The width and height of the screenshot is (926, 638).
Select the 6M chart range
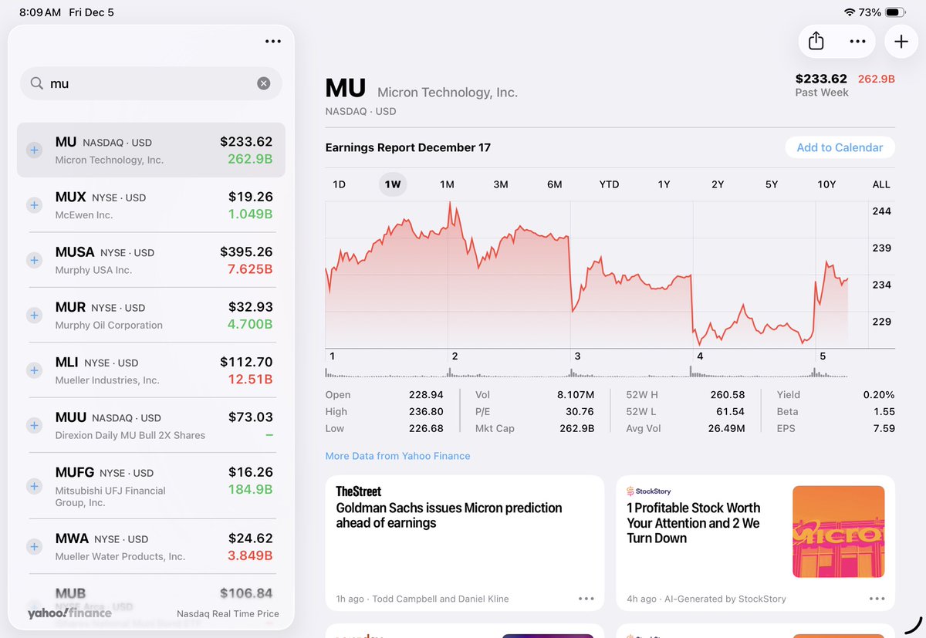tap(555, 184)
